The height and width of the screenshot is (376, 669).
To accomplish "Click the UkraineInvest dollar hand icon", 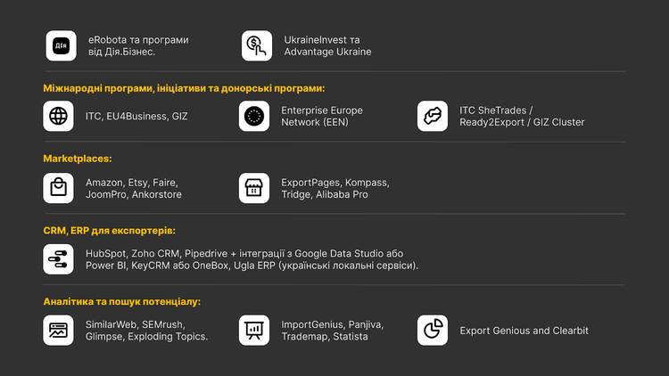I will tap(257, 45).
